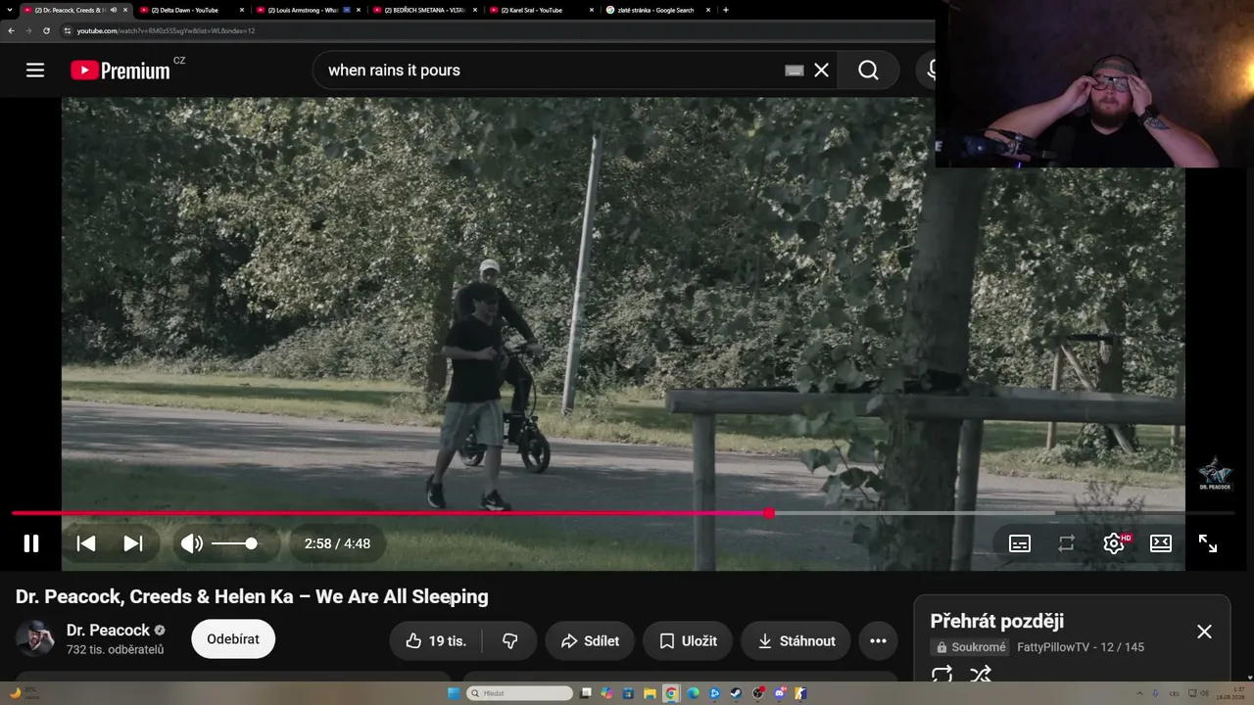Skip back to the previous video

tap(86, 543)
